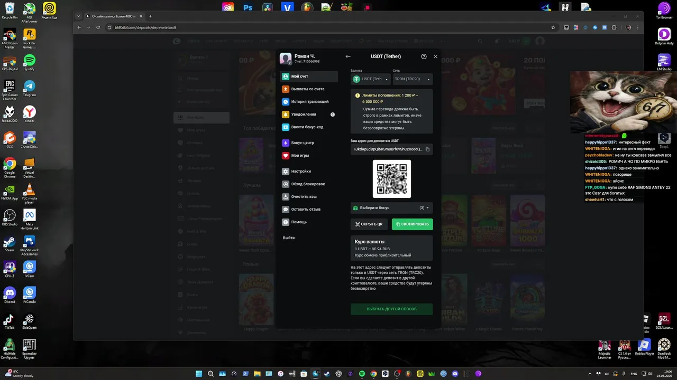Open taskbar Search magnifier
This screenshot has height=380, width=677.
211,374
